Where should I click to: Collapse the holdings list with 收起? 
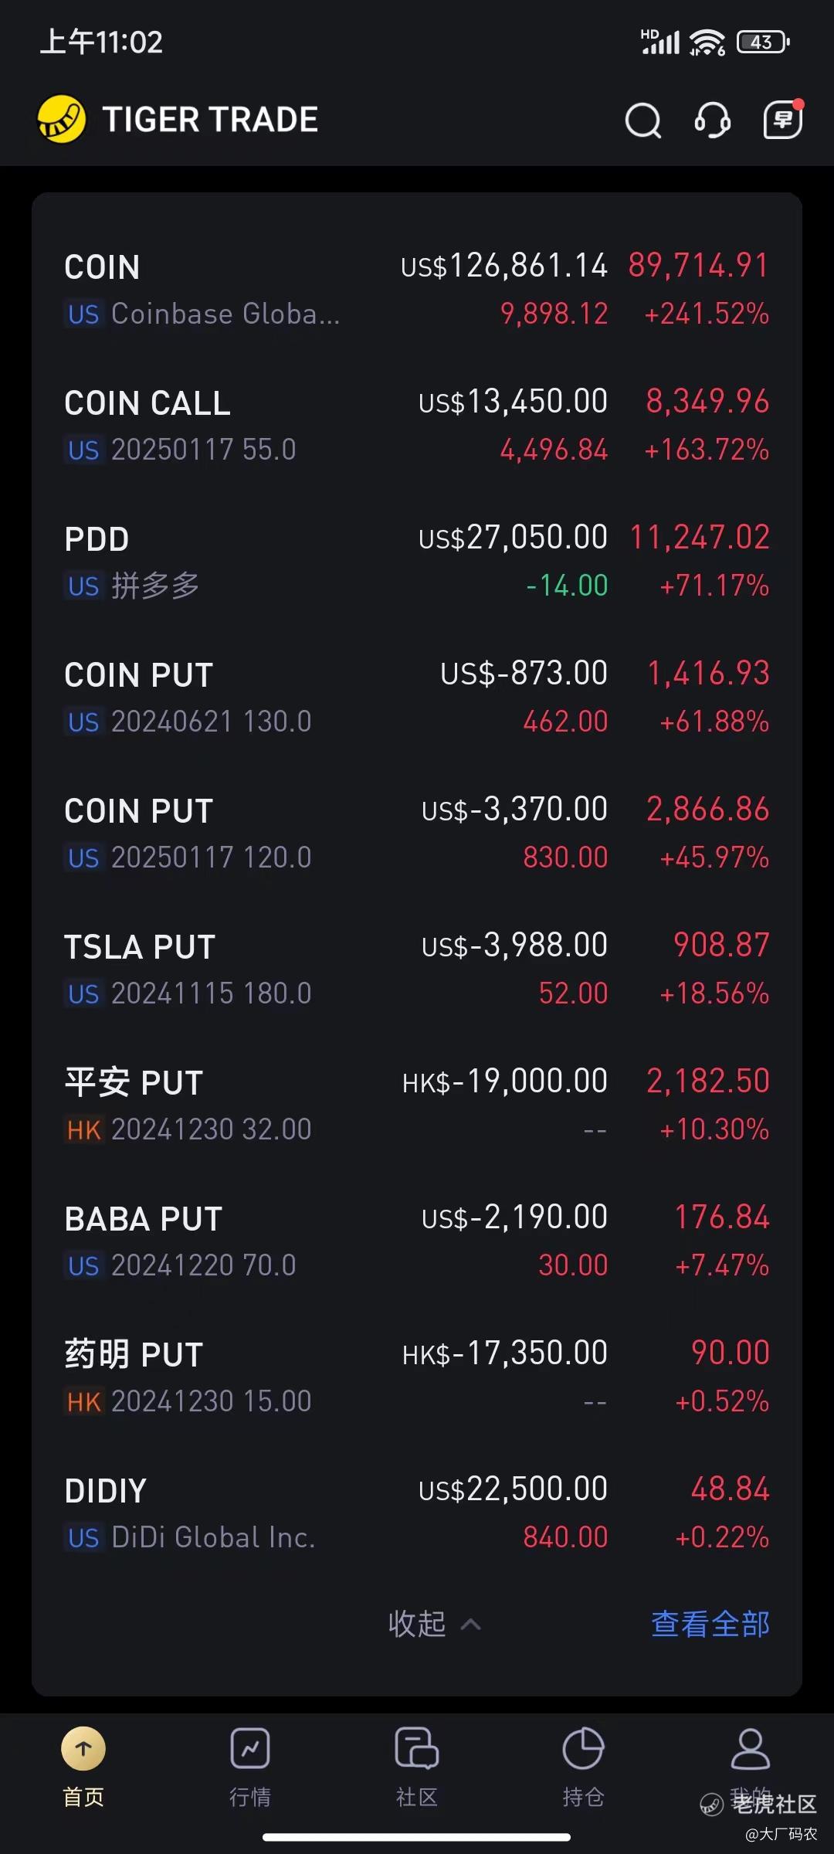point(433,1624)
